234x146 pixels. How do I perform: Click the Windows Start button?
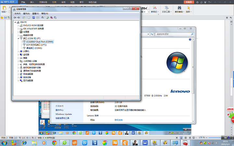point(4,143)
